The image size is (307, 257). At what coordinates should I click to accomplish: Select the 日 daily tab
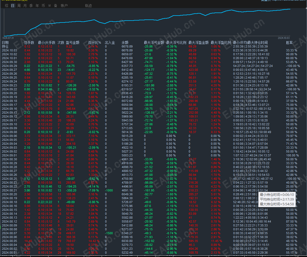13,6
